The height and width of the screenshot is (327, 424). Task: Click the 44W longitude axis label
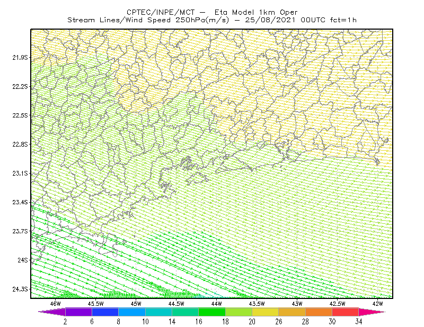coord(217,304)
